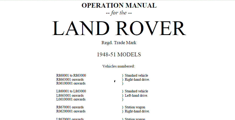
Task: Click the Regd. Trade Mark text
Action: (x=119, y=43)
